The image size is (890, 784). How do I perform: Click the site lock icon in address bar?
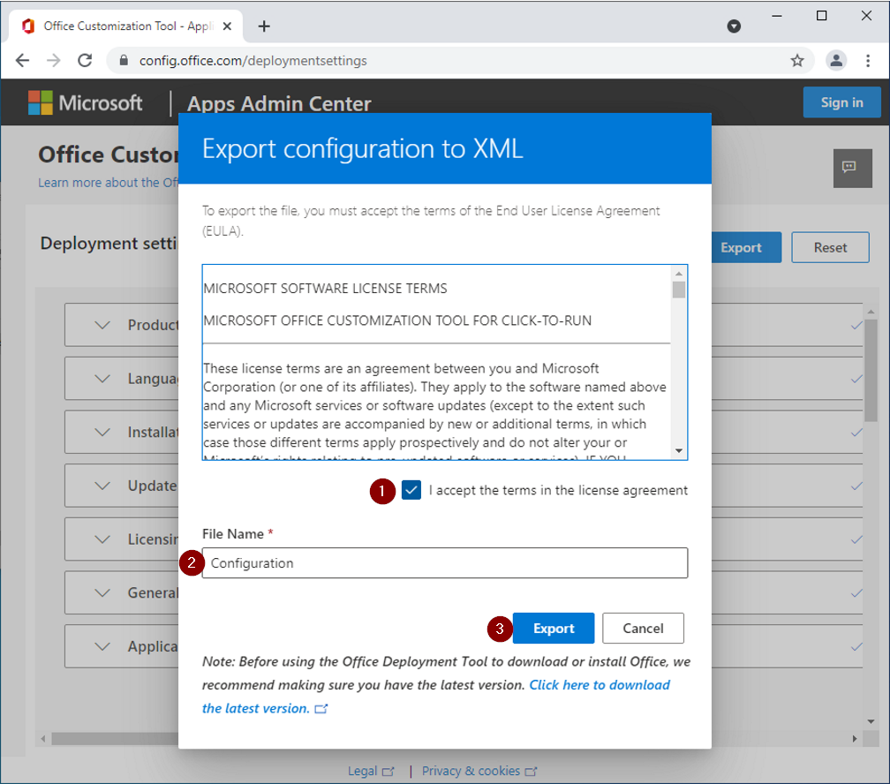124,60
